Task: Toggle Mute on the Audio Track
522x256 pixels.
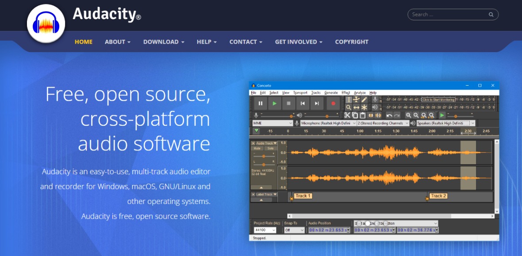Action: [x=257, y=148]
